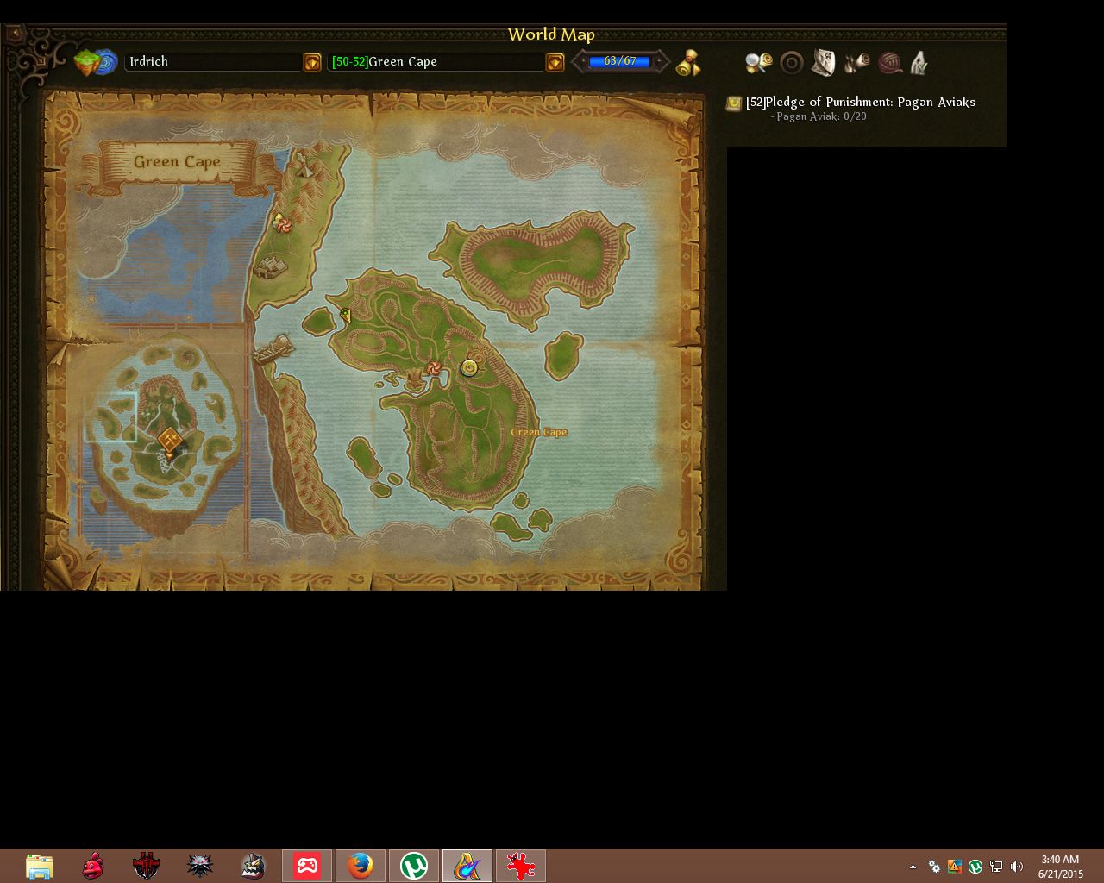Click the yellow spiral quest marker on island
Viewport: 1104px width, 883px height.
click(x=469, y=368)
